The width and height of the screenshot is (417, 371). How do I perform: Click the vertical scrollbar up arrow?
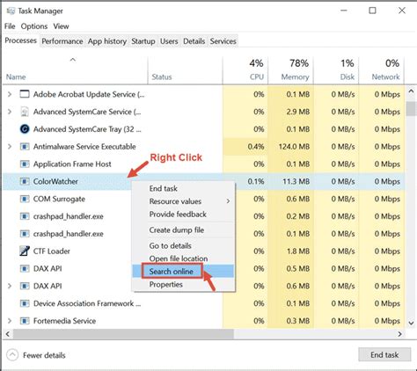click(x=411, y=91)
